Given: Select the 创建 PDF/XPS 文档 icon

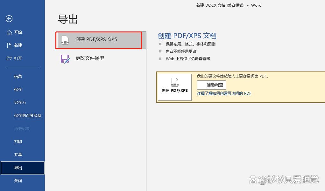Looking at the screenshot, I should point(65,40).
